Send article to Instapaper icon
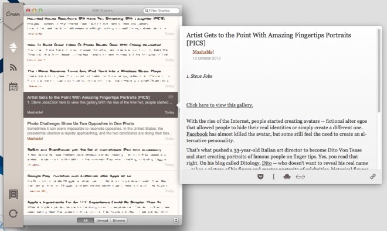 (x=273, y=177)
